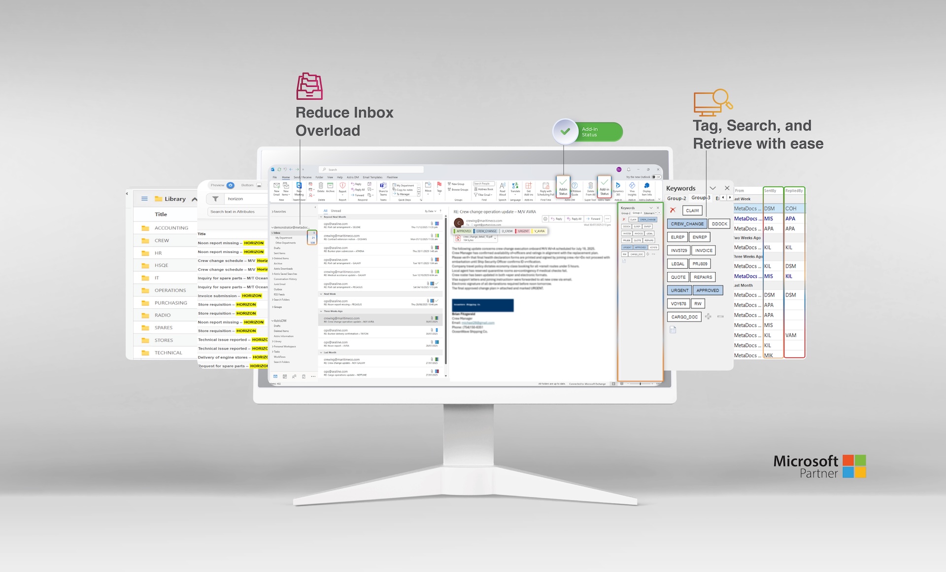
Task: Toggle the URGENT keyword tag
Action: click(679, 290)
